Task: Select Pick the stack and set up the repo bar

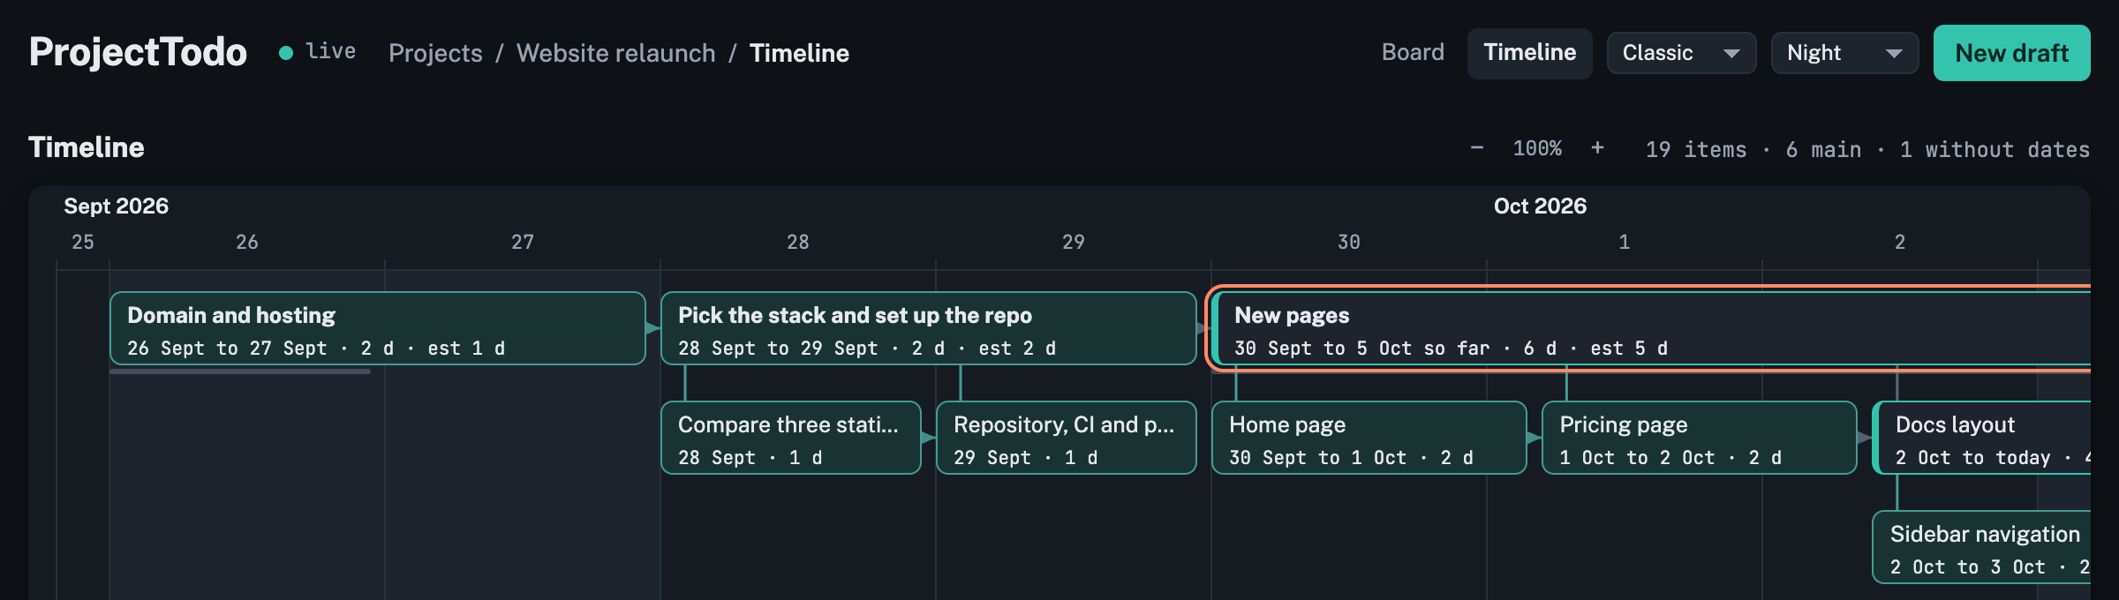Action: [x=929, y=328]
